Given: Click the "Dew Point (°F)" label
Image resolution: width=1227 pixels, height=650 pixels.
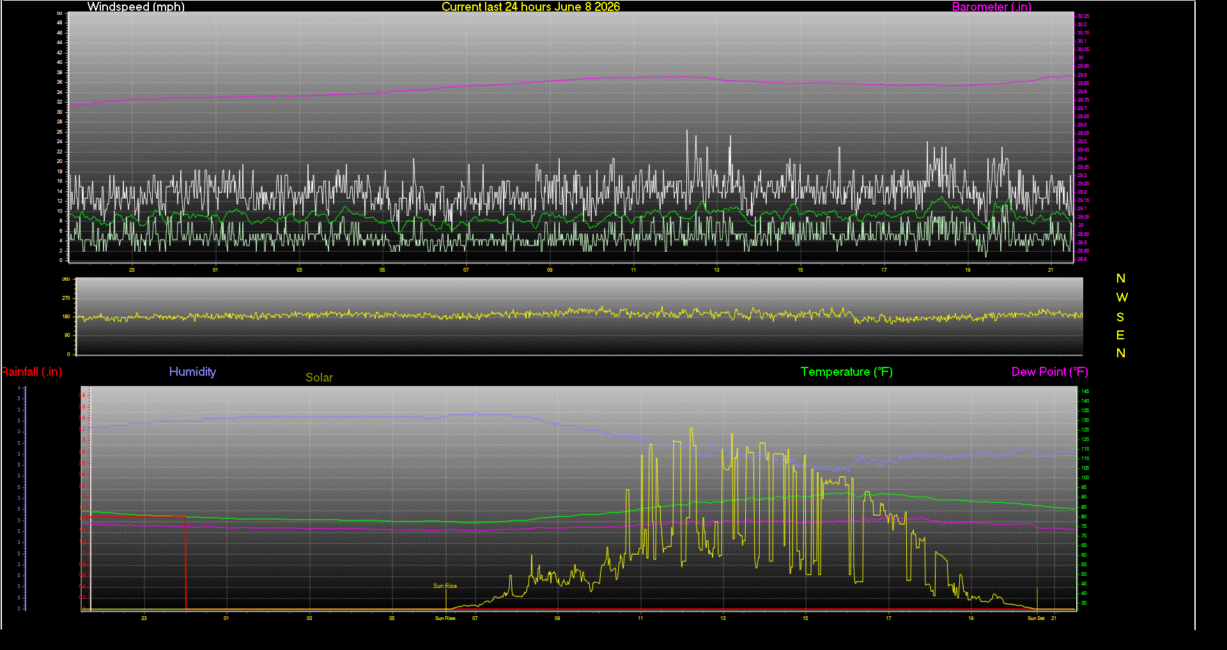Looking at the screenshot, I should [x=1049, y=372].
